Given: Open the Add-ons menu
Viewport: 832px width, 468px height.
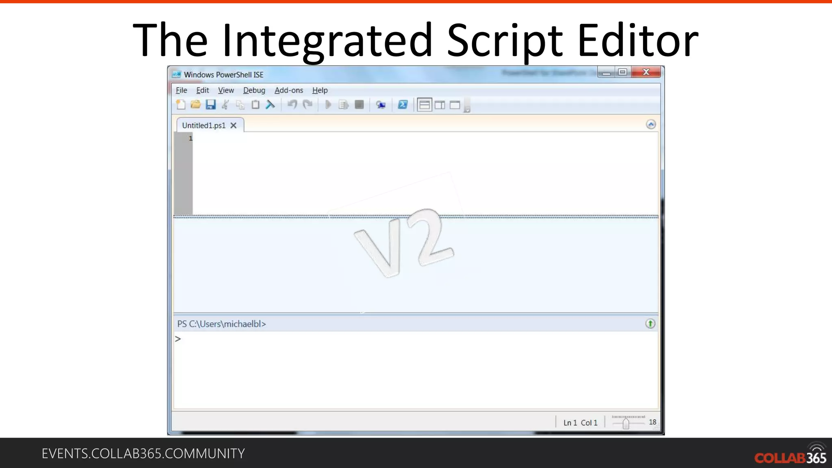Looking at the screenshot, I should coord(289,90).
